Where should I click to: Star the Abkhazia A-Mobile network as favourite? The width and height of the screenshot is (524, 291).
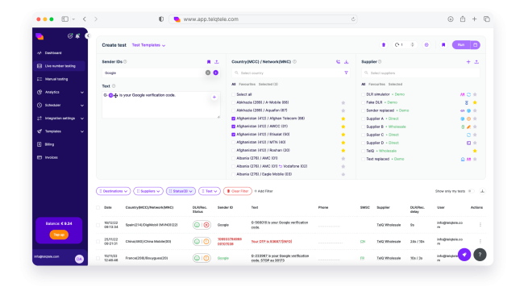[x=343, y=102]
